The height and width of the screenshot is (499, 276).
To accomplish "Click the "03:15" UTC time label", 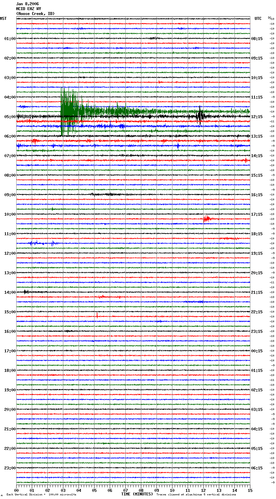I will [257, 410].
